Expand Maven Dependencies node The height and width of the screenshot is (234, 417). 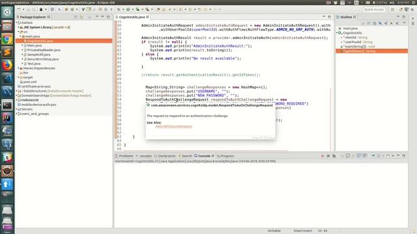pyautogui.click(x=19, y=68)
